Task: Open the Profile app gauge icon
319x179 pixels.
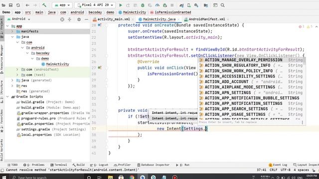Action: (158, 5)
